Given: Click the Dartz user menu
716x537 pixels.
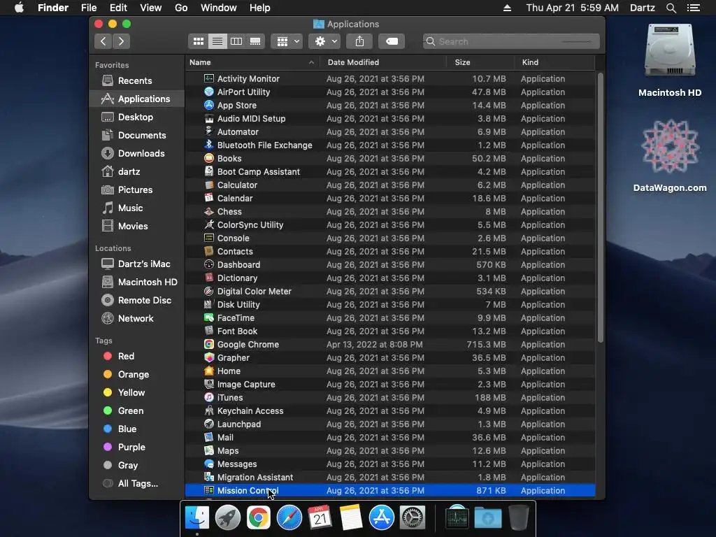Looking at the screenshot, I should 643,8.
